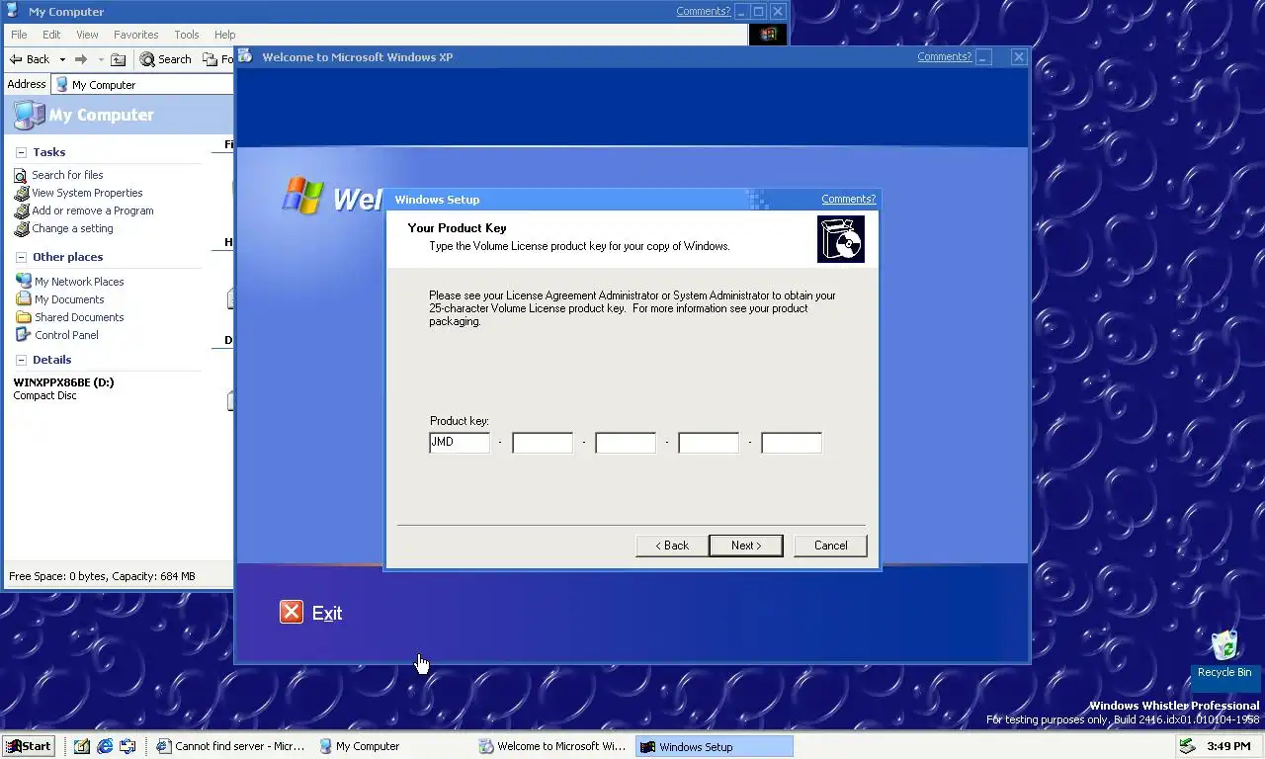
Task: Cancel the Windows Setup dialog
Action: [830, 546]
